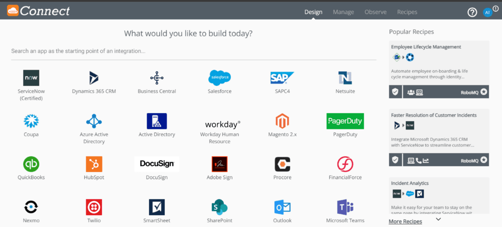
Task: Select the SAPC4 app icon
Action: (282, 78)
